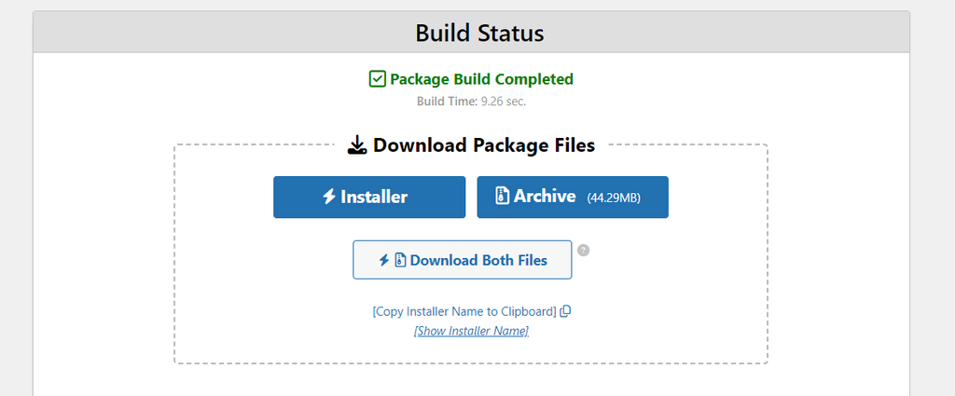Click the 44.29MB archive size label
The image size is (955, 396).
click(614, 198)
